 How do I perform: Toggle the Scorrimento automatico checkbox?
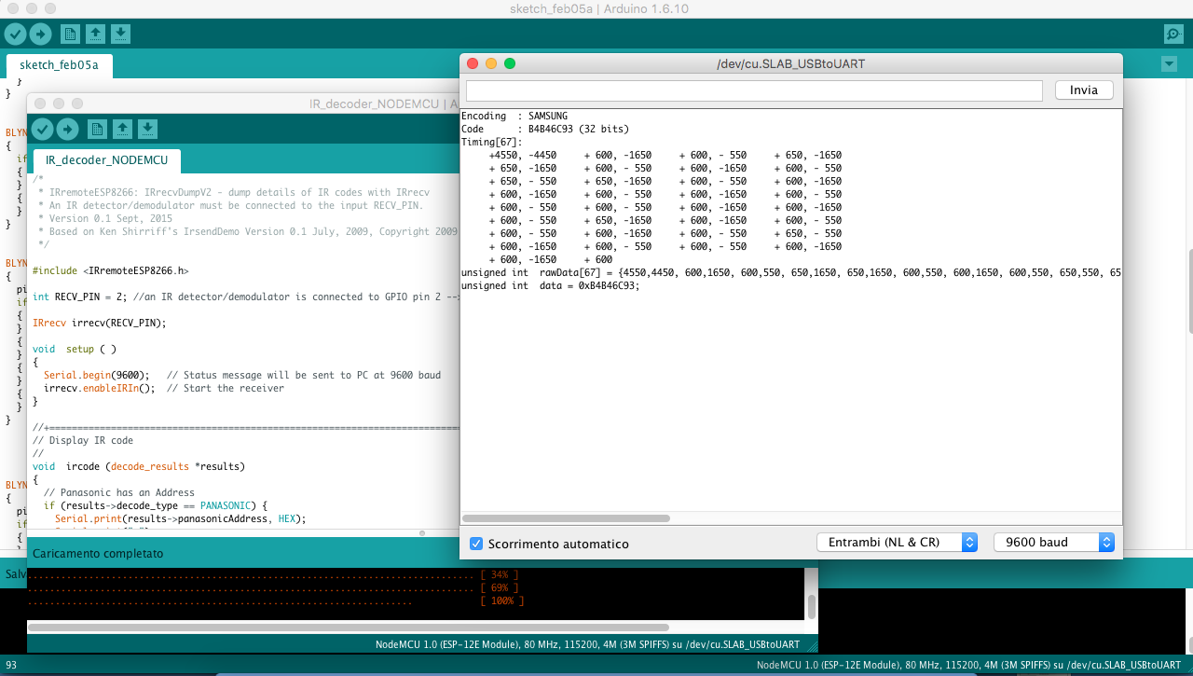coord(476,544)
